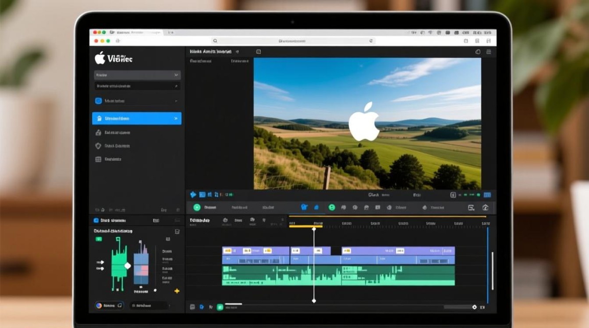Click the magnifier icon left of the address bar
589x328 pixels.
(215, 41)
